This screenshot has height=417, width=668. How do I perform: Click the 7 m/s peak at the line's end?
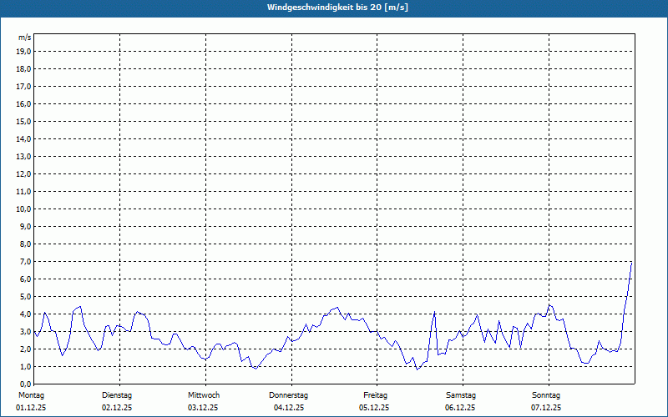coord(631,263)
